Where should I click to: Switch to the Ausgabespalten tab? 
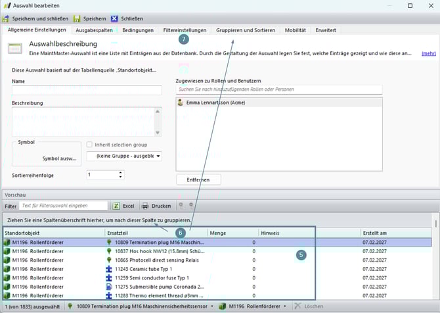point(94,30)
